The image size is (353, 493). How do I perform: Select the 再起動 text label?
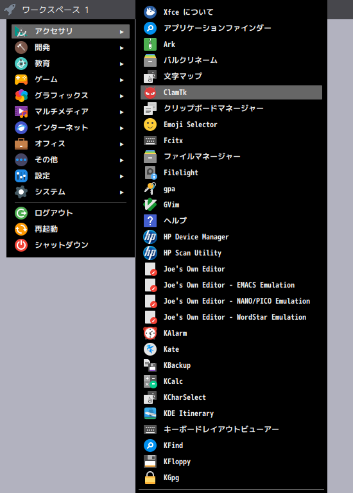pos(46,229)
